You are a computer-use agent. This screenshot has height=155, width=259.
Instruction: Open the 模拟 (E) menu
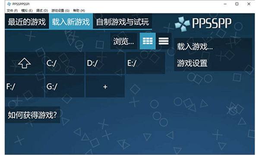27,10
